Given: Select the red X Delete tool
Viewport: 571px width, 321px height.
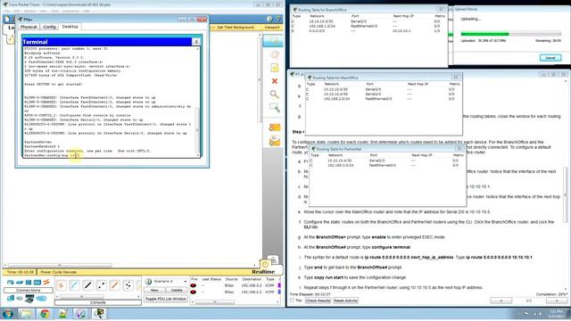Looking at the screenshot, I should pos(275,81).
